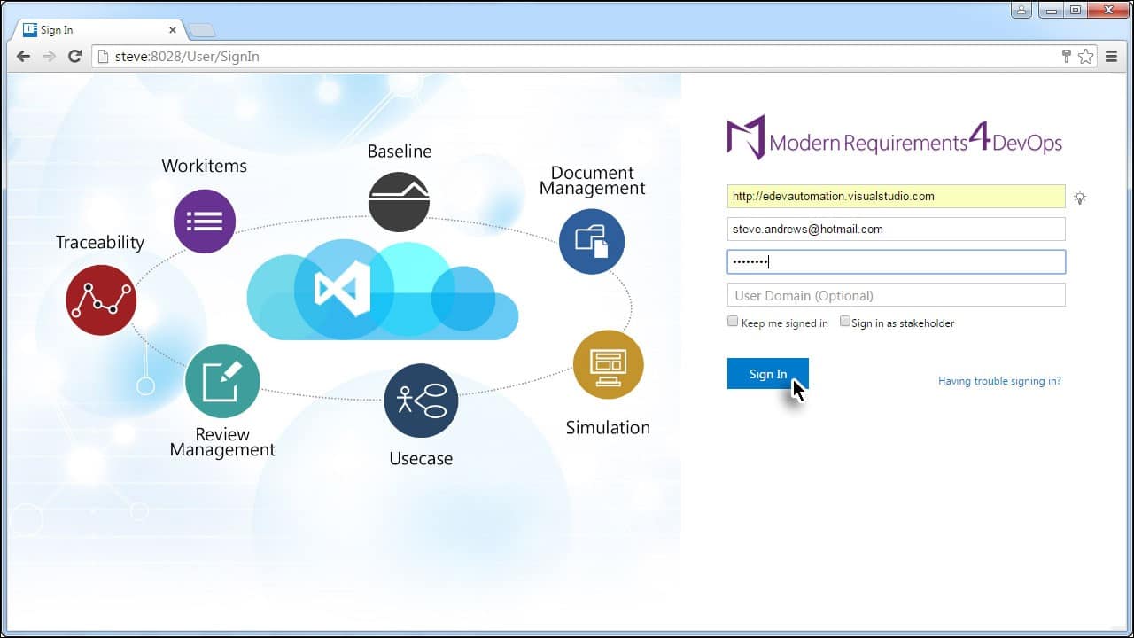Open the Chrome hamburger menu
The height and width of the screenshot is (638, 1134).
click(1111, 57)
